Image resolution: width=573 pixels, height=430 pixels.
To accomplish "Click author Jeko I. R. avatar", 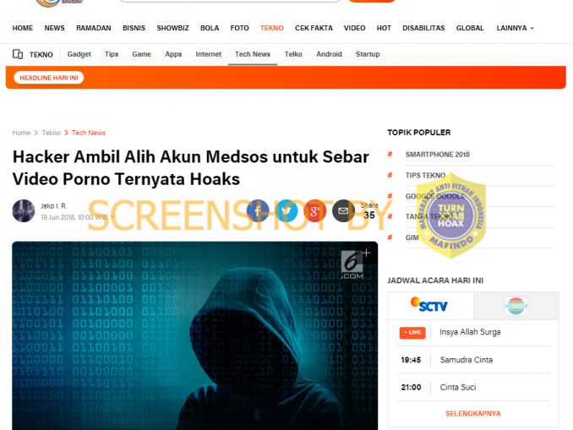I will (24, 211).
